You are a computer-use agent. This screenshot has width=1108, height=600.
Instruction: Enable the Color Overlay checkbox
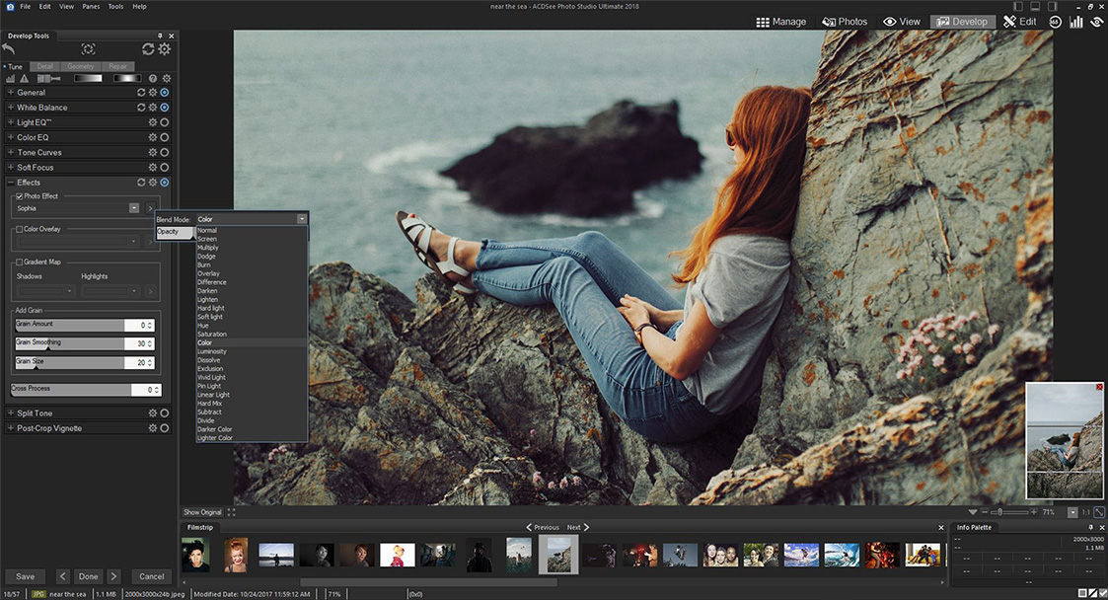[19, 228]
